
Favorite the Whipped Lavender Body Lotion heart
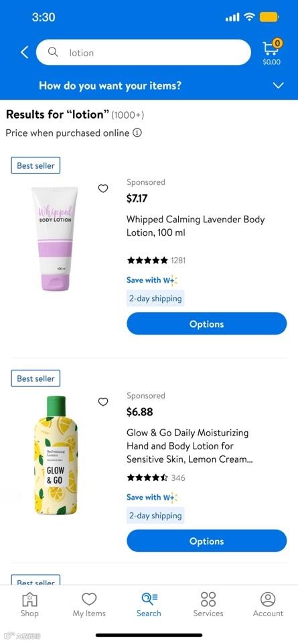[103, 188]
